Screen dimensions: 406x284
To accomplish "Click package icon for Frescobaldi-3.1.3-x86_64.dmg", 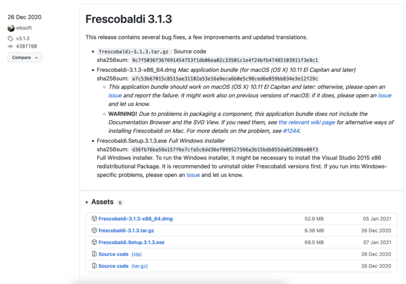I will pyautogui.click(x=94, y=219).
